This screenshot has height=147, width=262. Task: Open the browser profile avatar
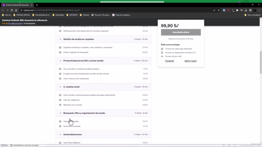point(255,10)
